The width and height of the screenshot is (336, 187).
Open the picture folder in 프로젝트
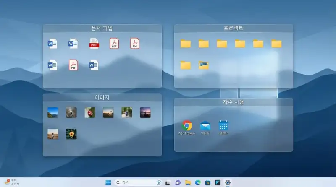[x=204, y=65]
